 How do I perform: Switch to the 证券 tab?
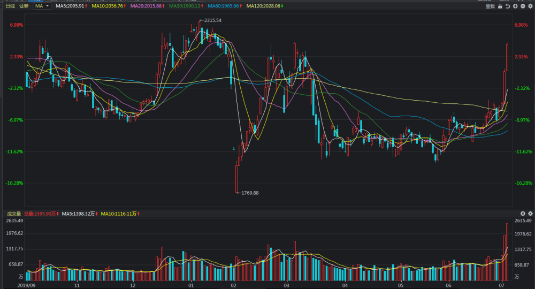tap(24, 6)
